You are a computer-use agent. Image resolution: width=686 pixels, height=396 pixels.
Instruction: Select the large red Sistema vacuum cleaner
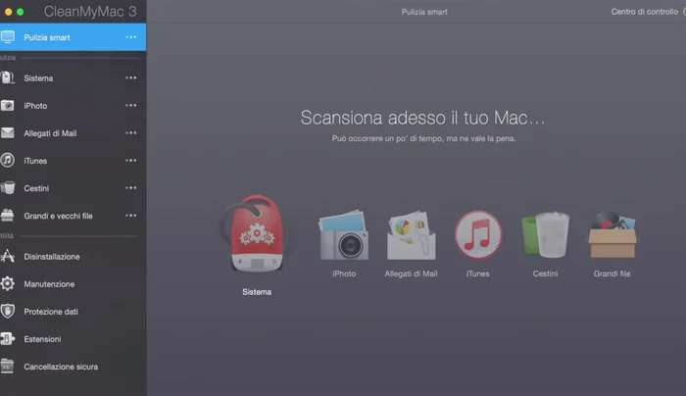click(x=257, y=233)
